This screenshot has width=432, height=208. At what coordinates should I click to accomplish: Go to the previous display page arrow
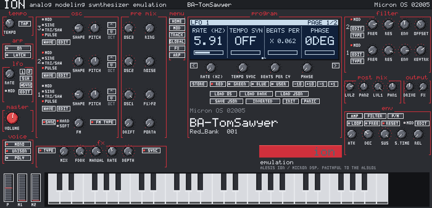(x=194, y=66)
